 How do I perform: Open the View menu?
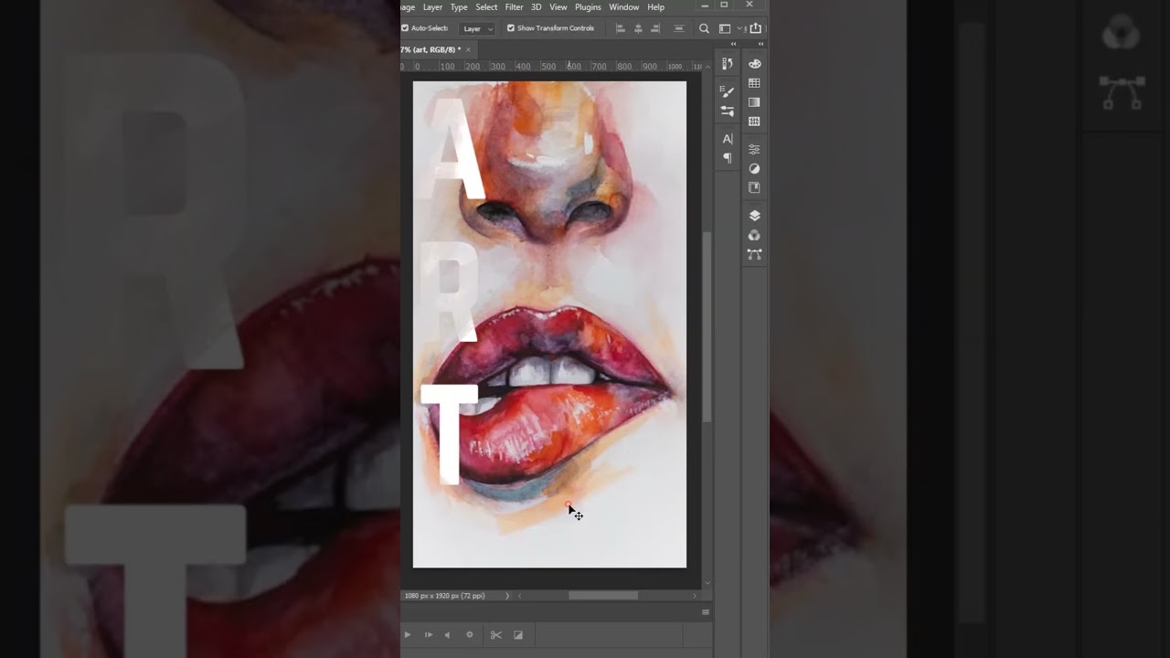point(558,7)
